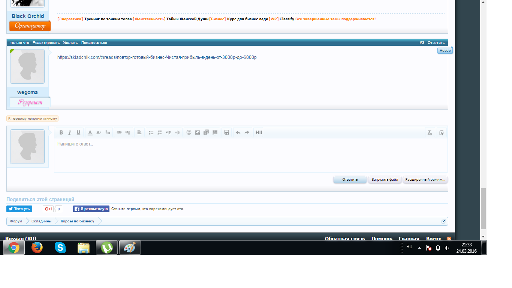The image size is (512, 288).
Task: Open the skladchik.com thread link in post #3
Action: 157,57
